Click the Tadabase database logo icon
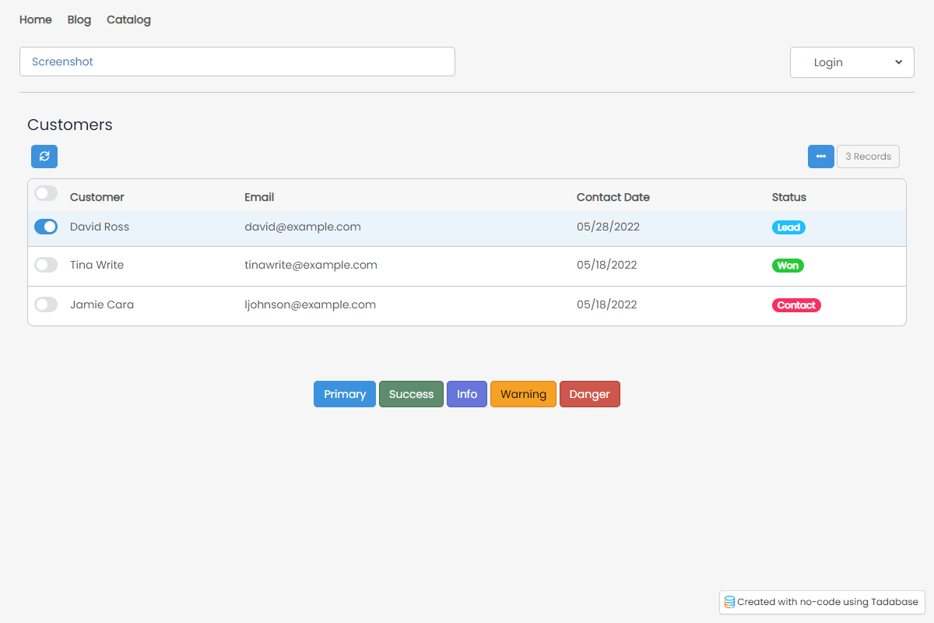 click(729, 602)
